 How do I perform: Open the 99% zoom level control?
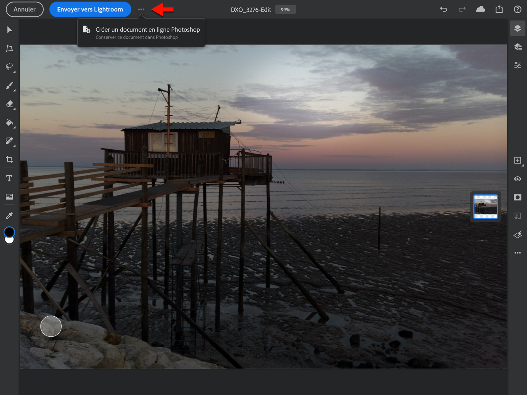285,10
